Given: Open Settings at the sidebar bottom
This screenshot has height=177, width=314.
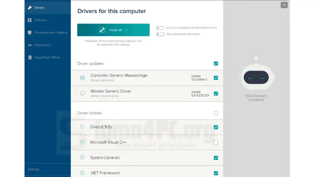Looking at the screenshot, I should pos(33,169).
